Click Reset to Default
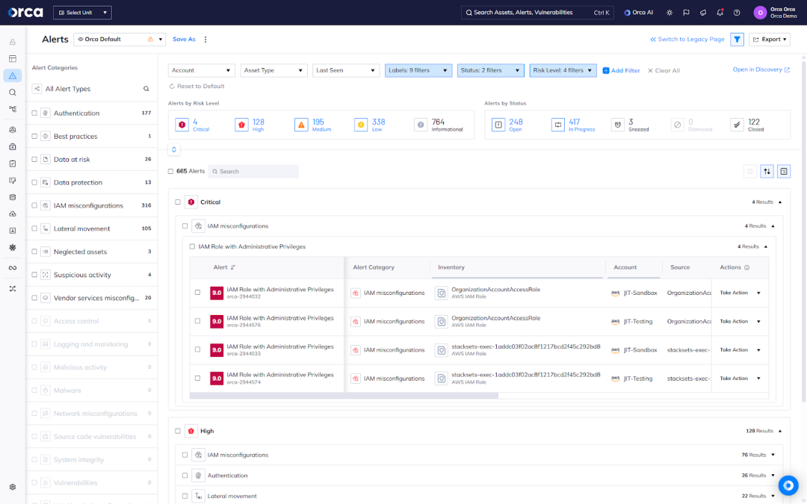The image size is (807, 504). coord(197,86)
